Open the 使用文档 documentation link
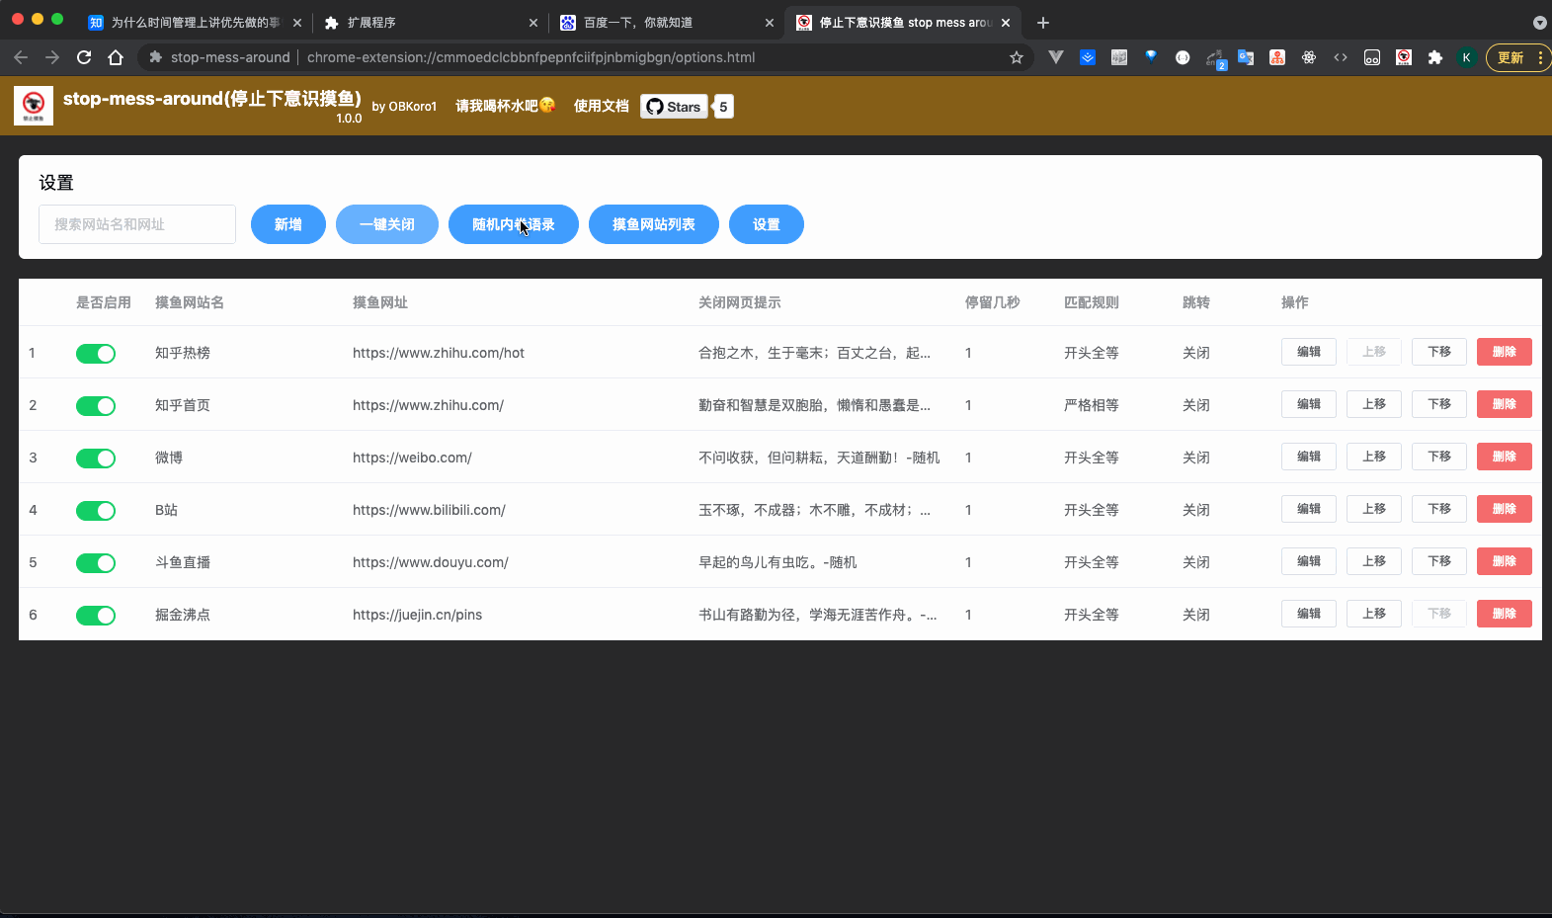This screenshot has height=918, width=1552. 601,106
